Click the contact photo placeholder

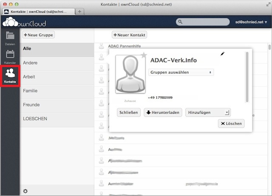click(130, 74)
